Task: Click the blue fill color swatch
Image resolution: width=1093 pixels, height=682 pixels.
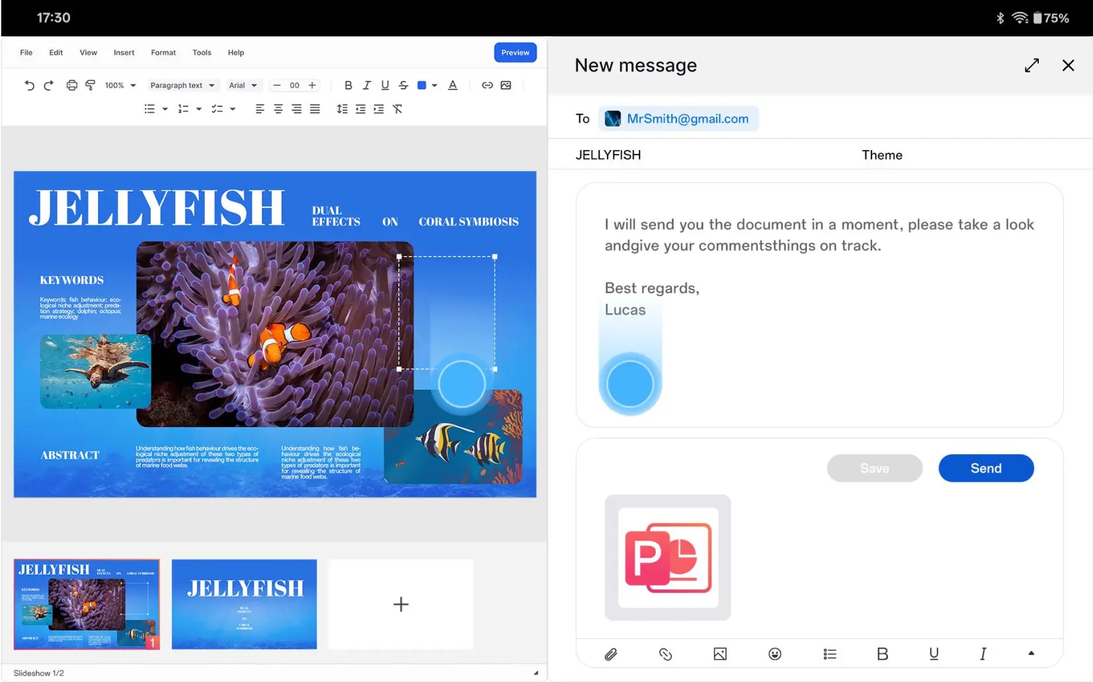Action: [x=421, y=85]
